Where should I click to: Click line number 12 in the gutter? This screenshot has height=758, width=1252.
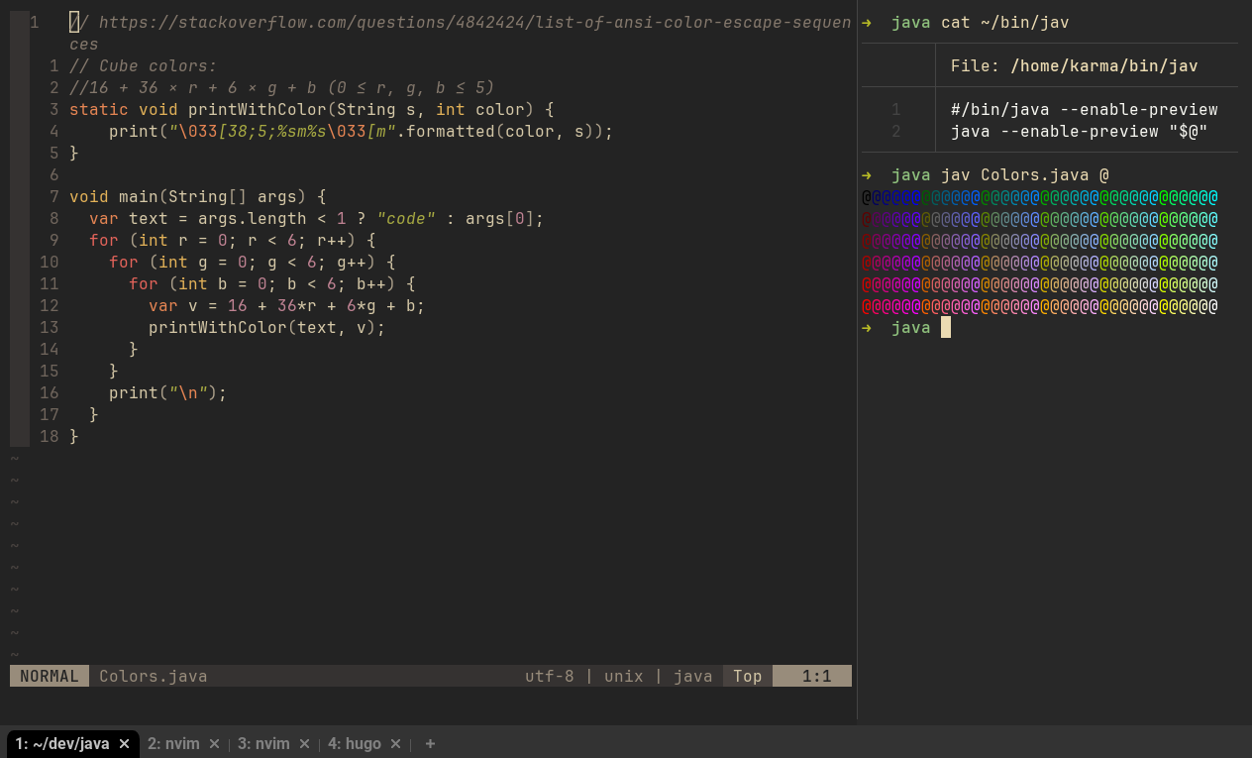click(50, 305)
